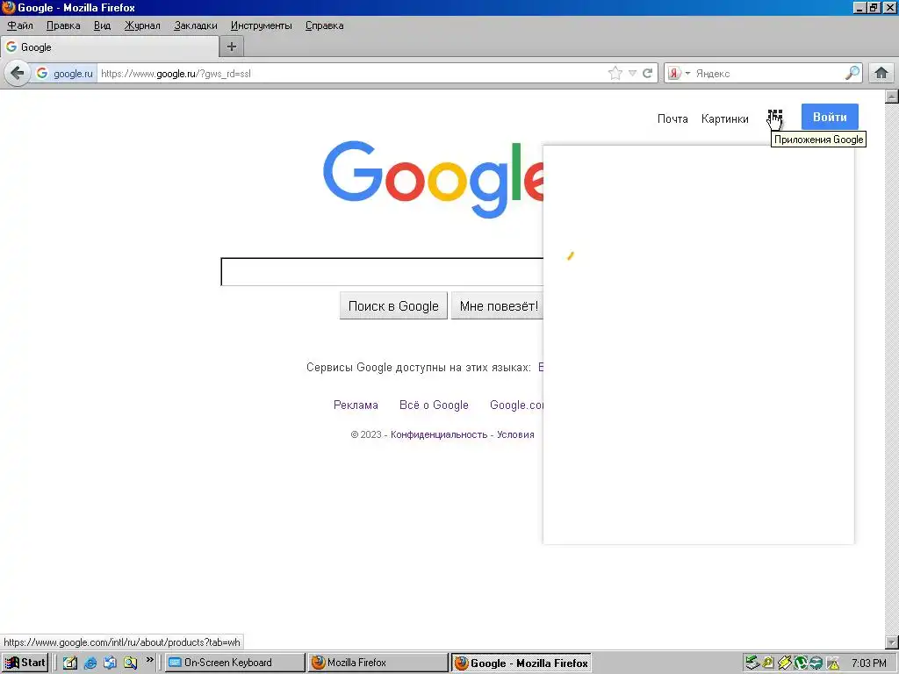
Task: Open the Windows Start button
Action: tap(25, 663)
